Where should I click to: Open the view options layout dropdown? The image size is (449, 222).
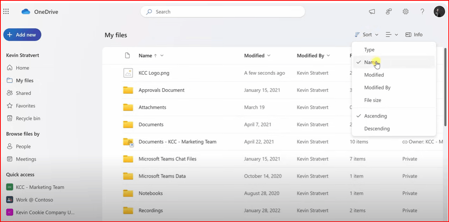[392, 34]
